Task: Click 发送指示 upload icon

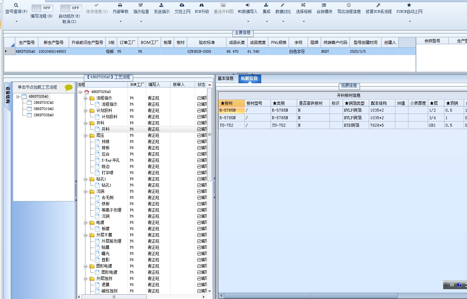Action: point(161,5)
